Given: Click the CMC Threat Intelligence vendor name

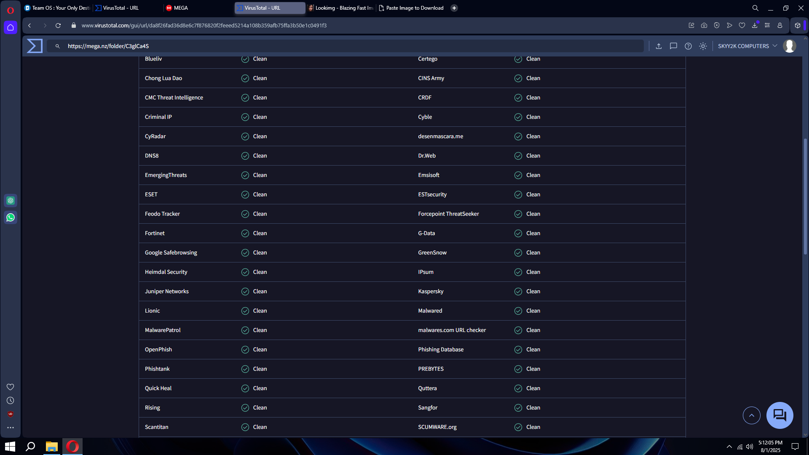Looking at the screenshot, I should (174, 98).
